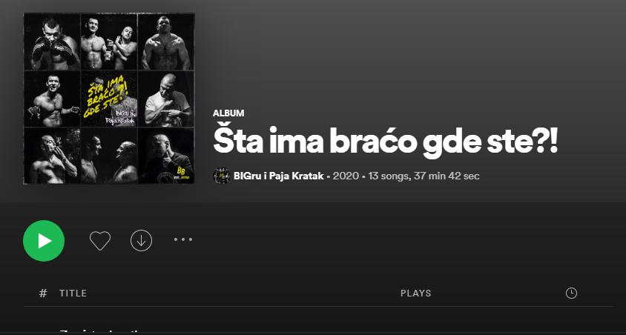Click the PLAYS column header
626x335 pixels.
[x=415, y=293]
